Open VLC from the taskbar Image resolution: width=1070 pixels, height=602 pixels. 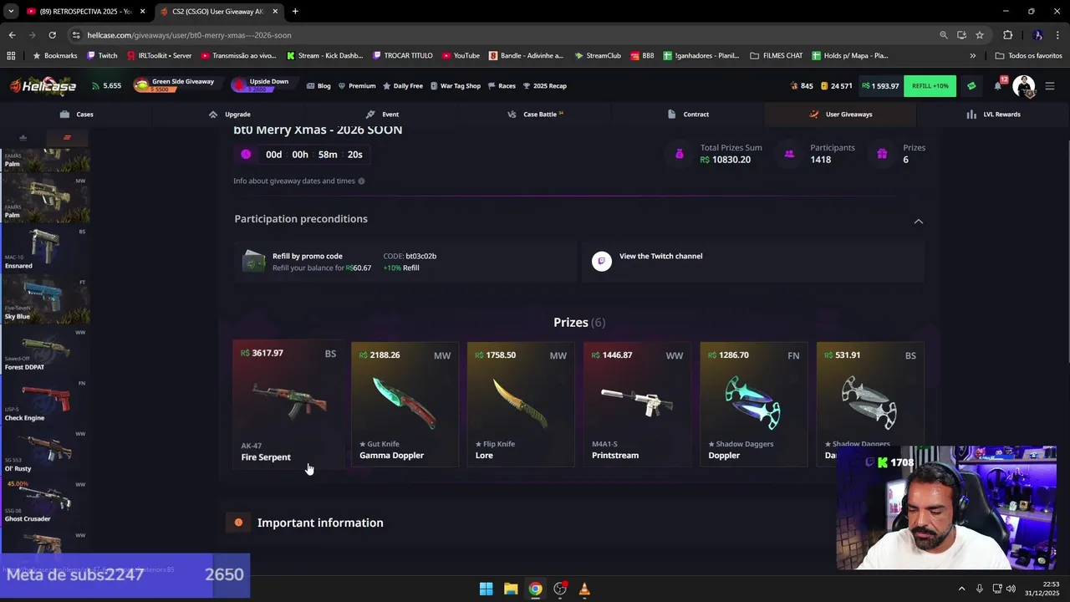coord(584,589)
